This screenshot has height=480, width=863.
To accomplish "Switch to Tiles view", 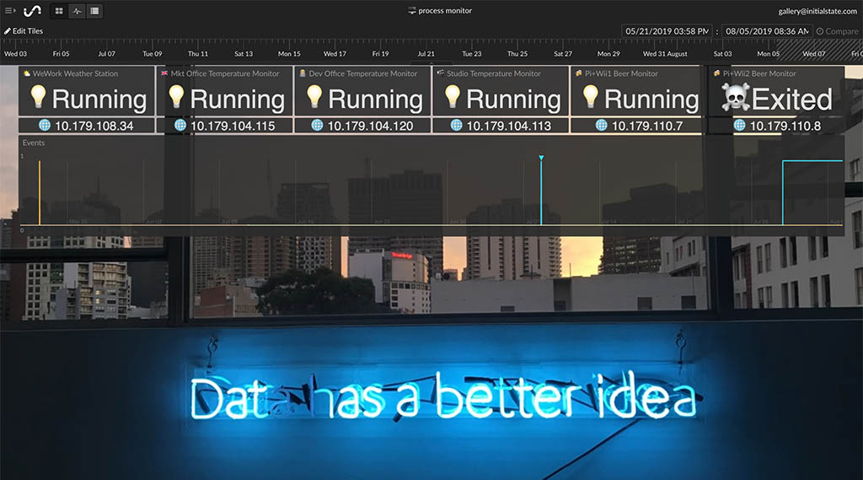I will coord(59,11).
